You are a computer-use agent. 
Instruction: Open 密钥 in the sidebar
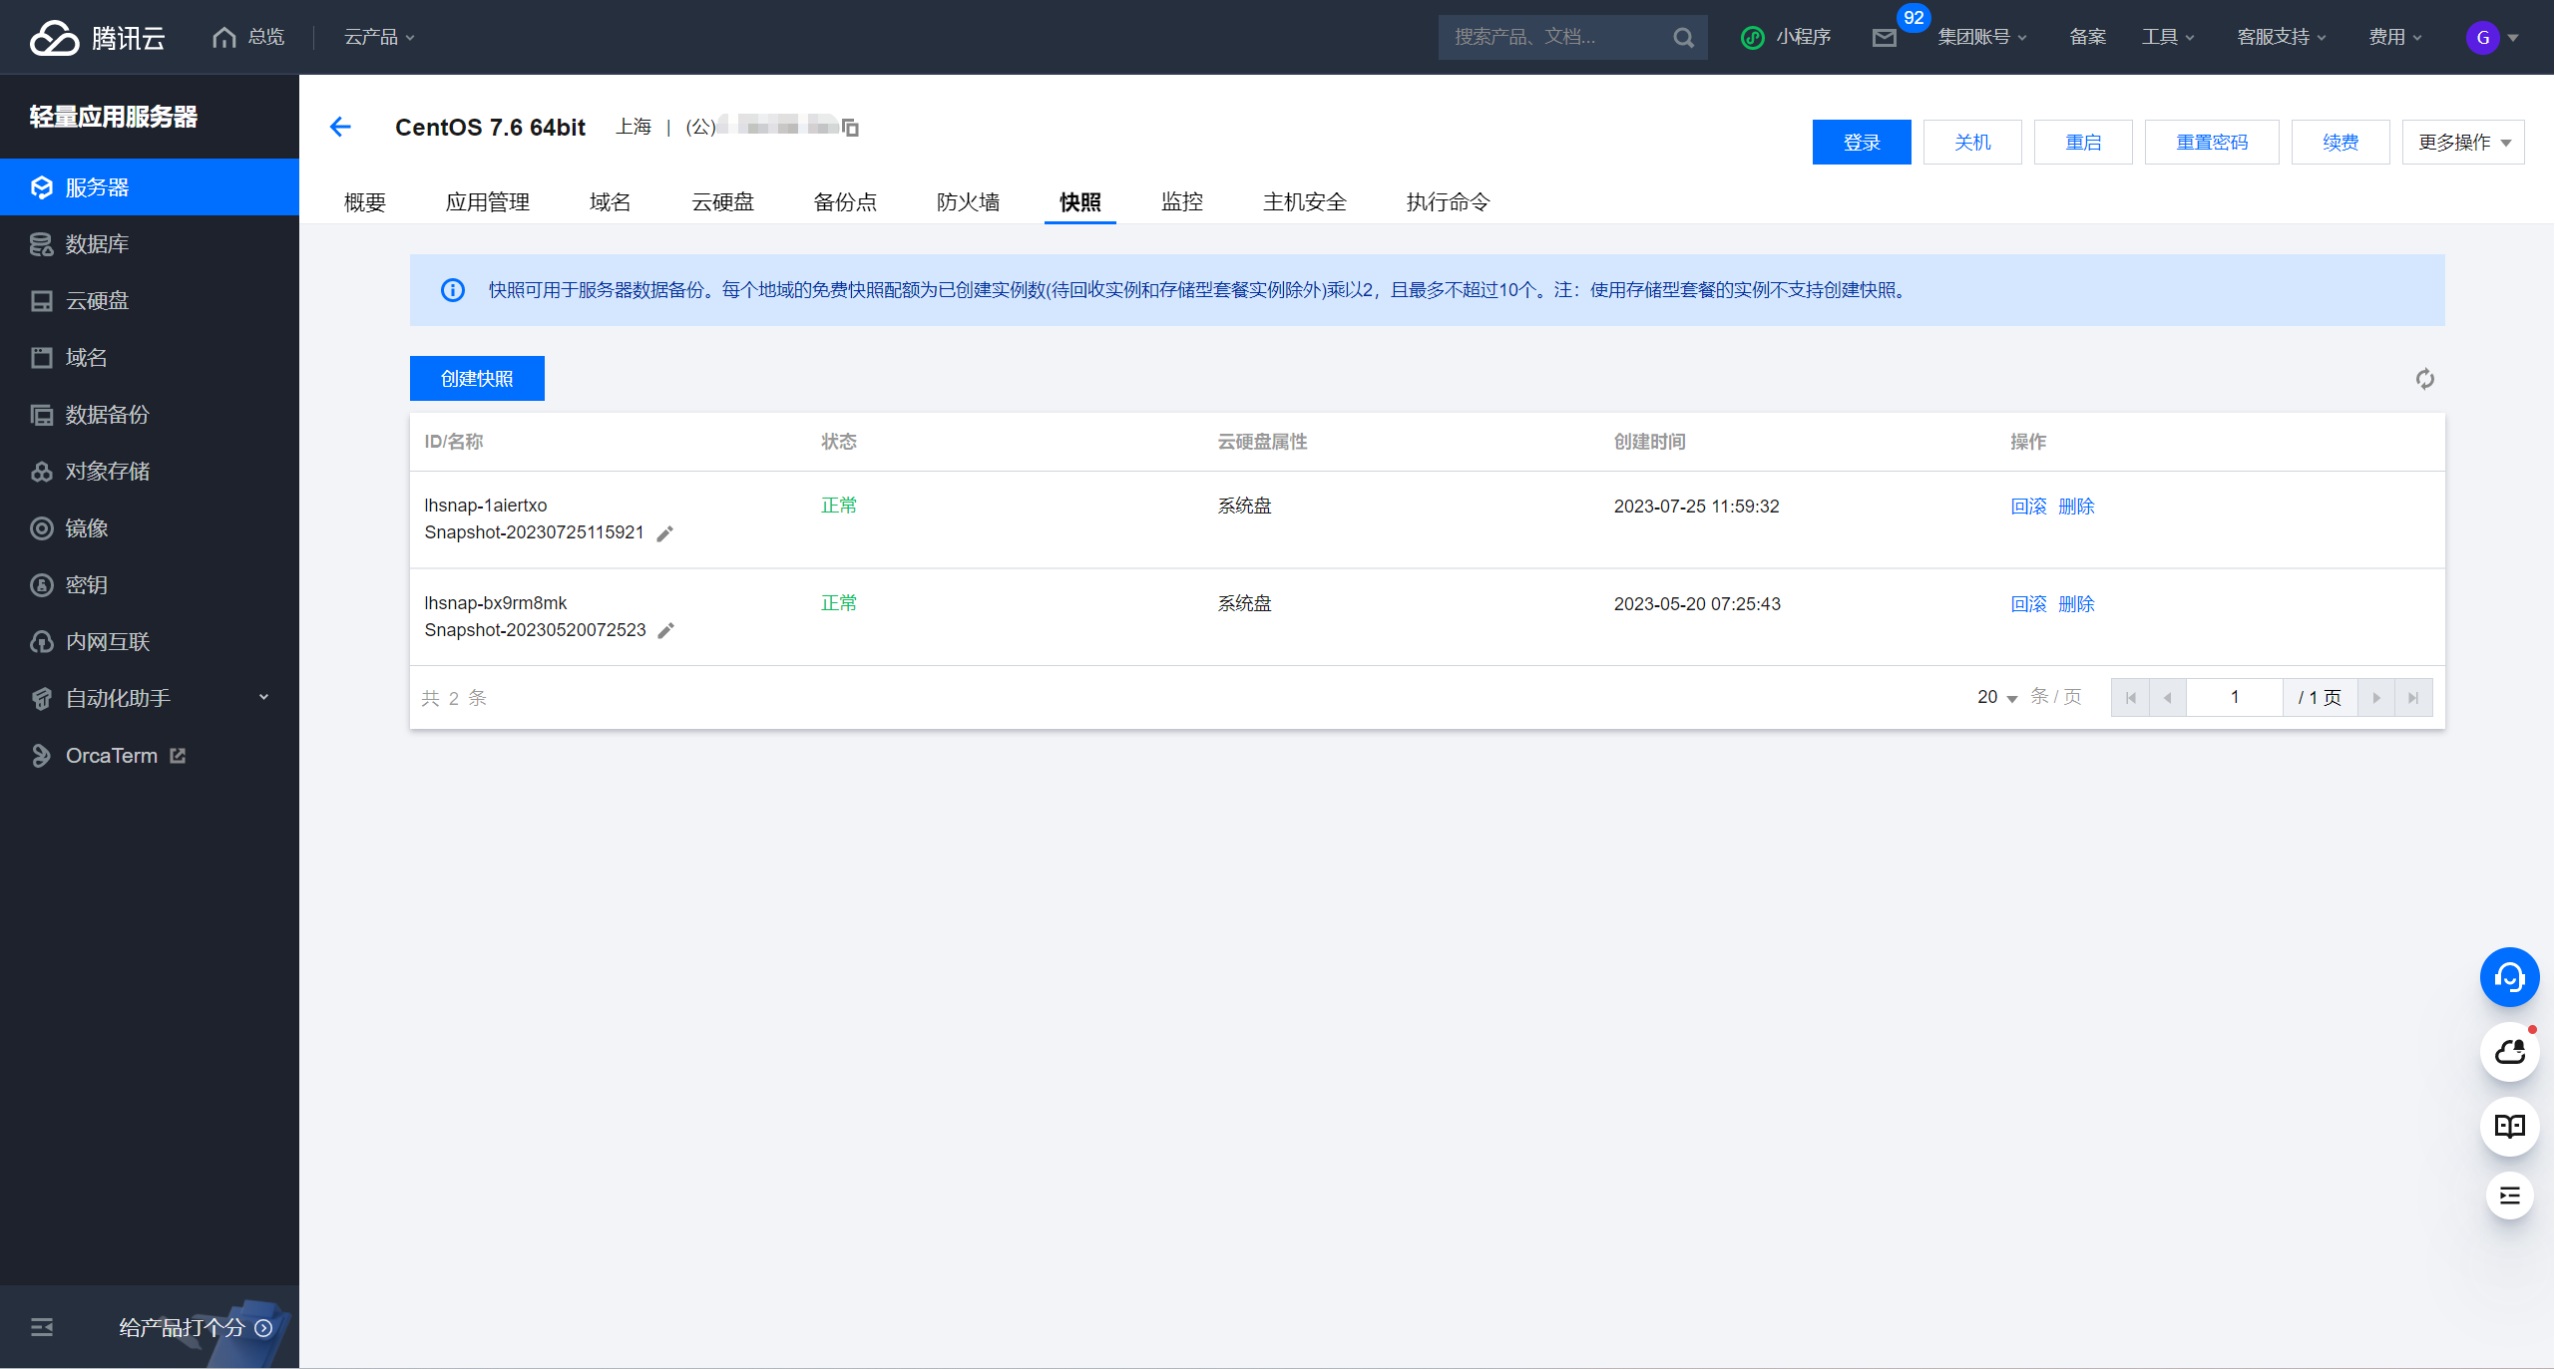pos(150,585)
